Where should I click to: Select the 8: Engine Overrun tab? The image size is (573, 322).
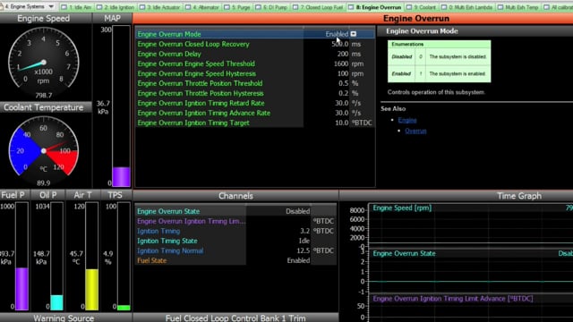(375, 7)
